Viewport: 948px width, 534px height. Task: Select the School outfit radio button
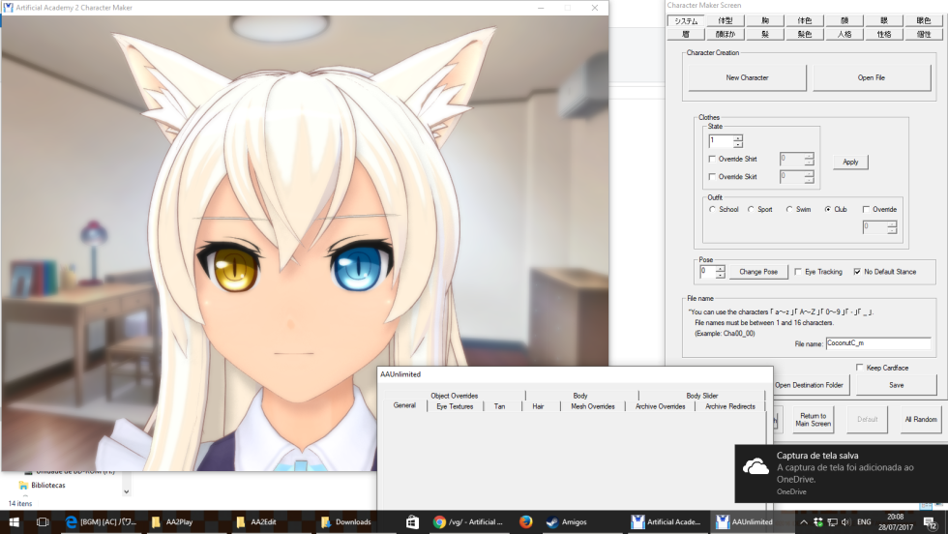pyautogui.click(x=713, y=209)
